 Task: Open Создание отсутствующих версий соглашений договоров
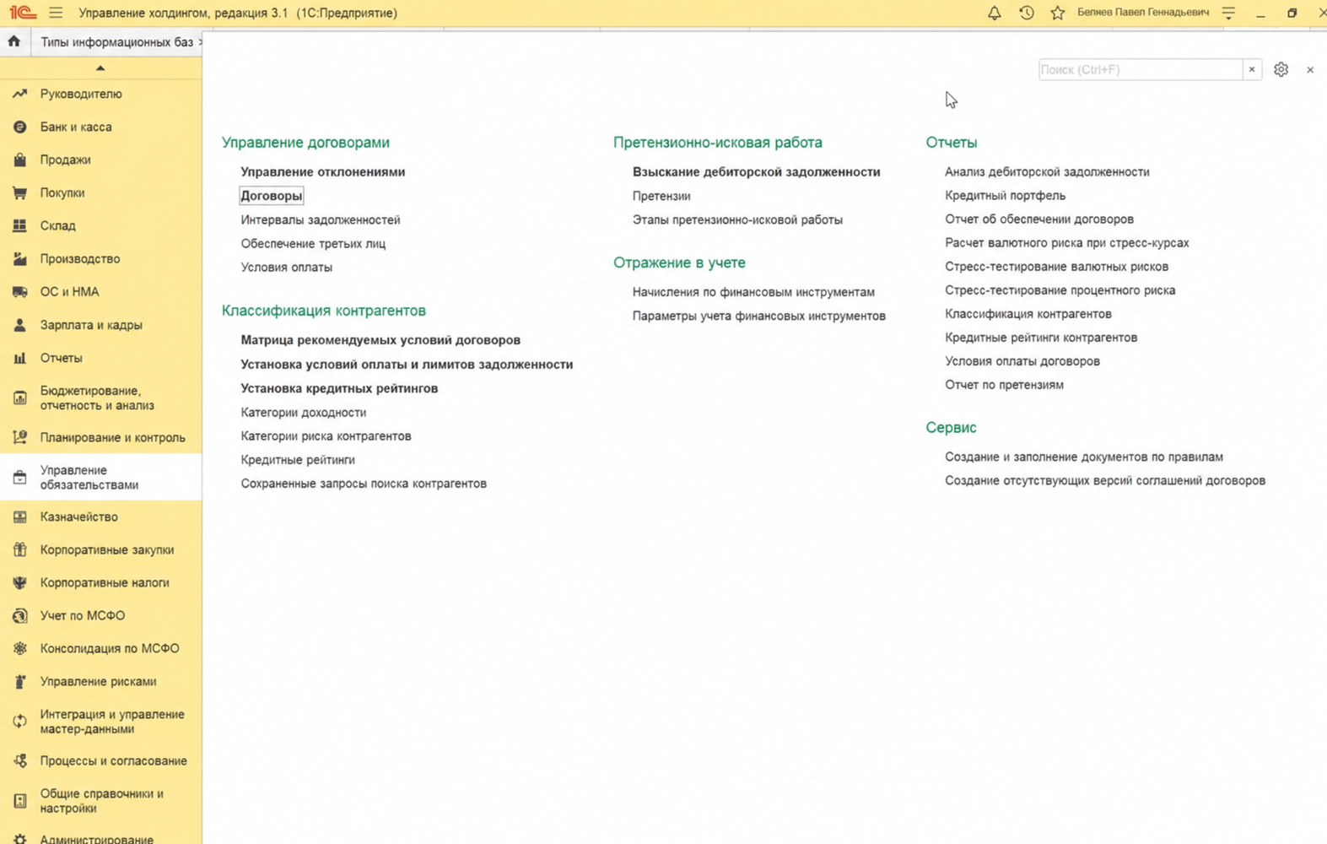(1105, 480)
